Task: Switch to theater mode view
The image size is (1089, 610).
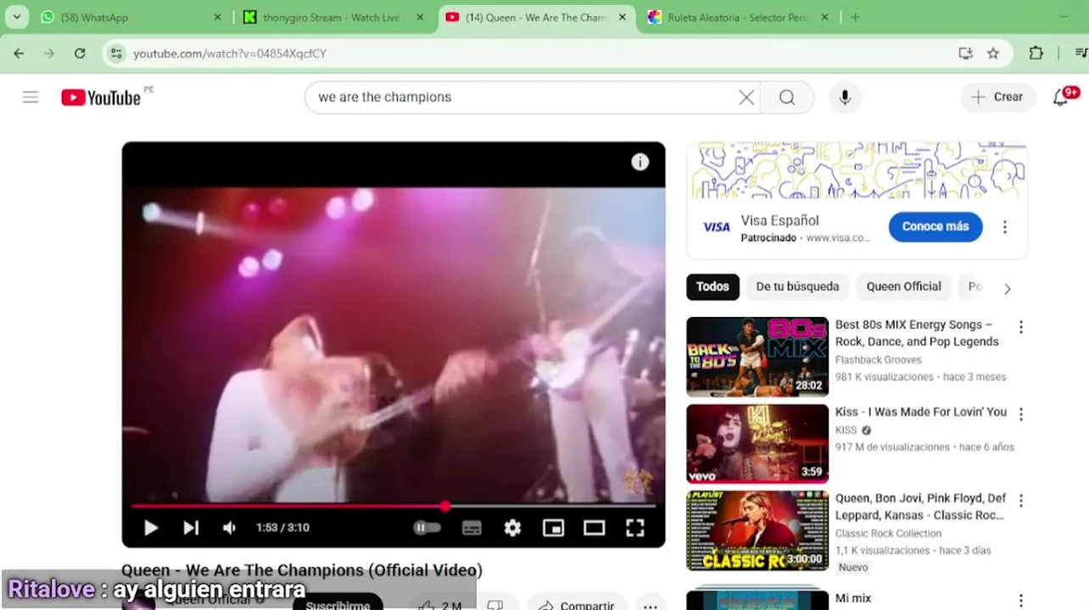Action: 594,528
